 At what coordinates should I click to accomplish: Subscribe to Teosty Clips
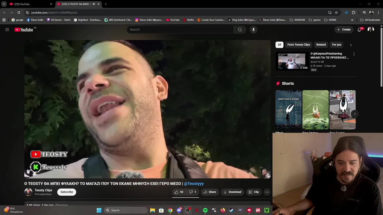click(66, 192)
